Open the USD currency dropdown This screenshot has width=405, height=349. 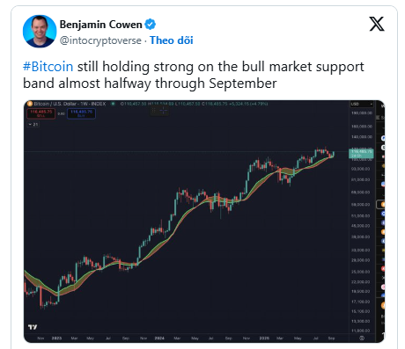(362, 104)
